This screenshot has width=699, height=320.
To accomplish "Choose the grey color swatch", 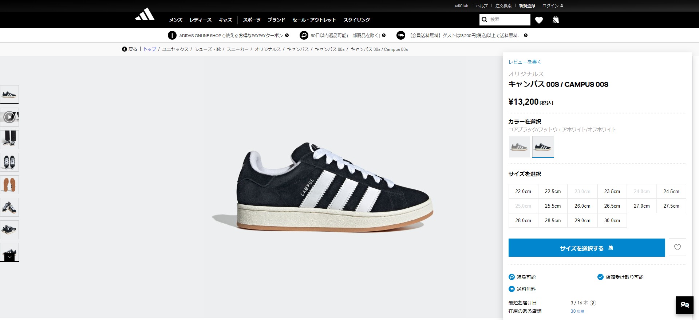I will point(520,147).
